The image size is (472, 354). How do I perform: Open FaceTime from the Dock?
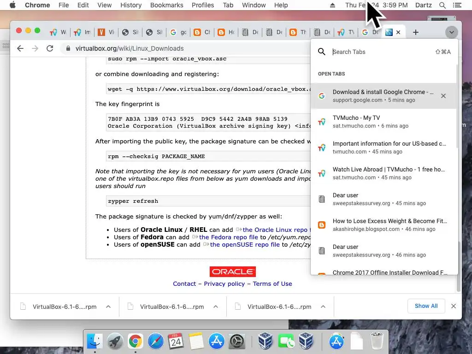click(x=286, y=341)
